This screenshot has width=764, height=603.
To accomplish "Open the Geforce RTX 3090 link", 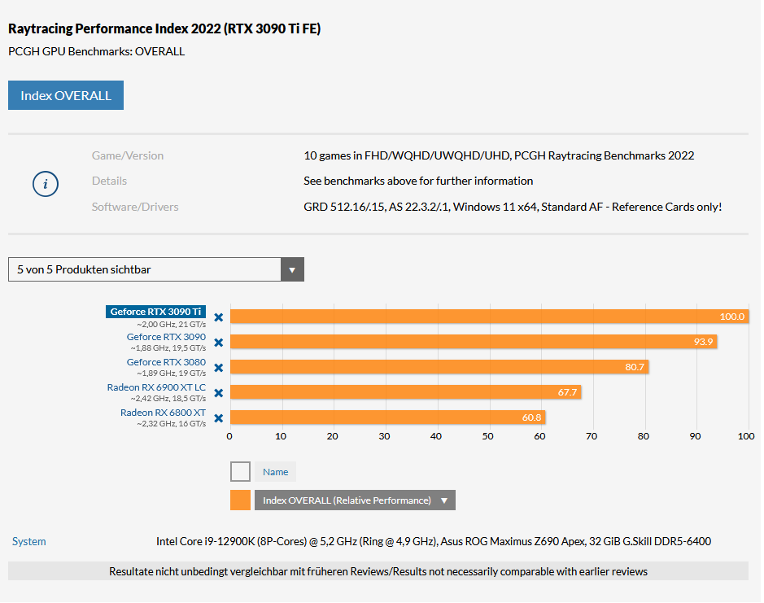I will pos(167,339).
